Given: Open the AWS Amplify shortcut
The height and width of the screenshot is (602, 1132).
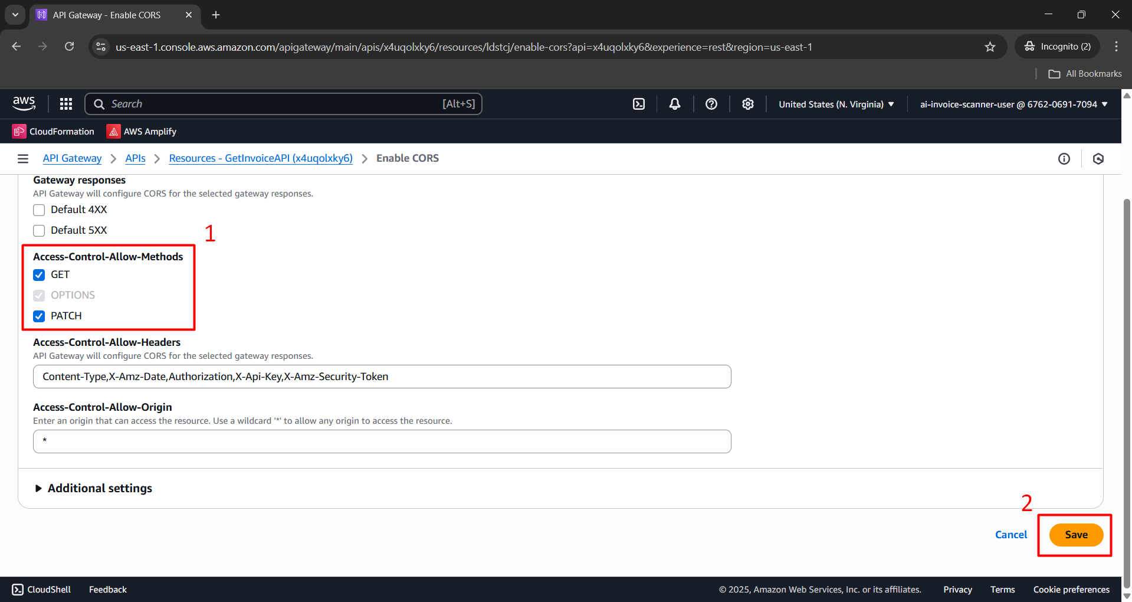Looking at the screenshot, I should pyautogui.click(x=142, y=132).
